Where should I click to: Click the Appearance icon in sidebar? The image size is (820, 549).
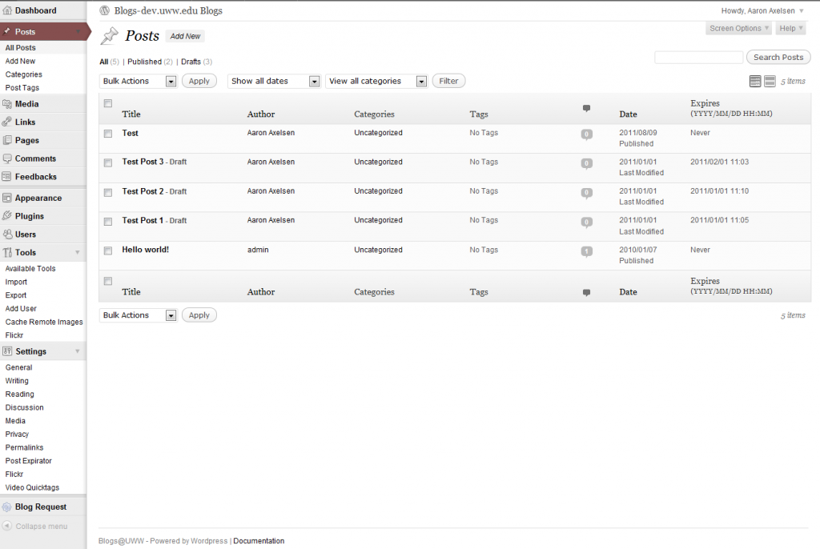tap(7, 198)
